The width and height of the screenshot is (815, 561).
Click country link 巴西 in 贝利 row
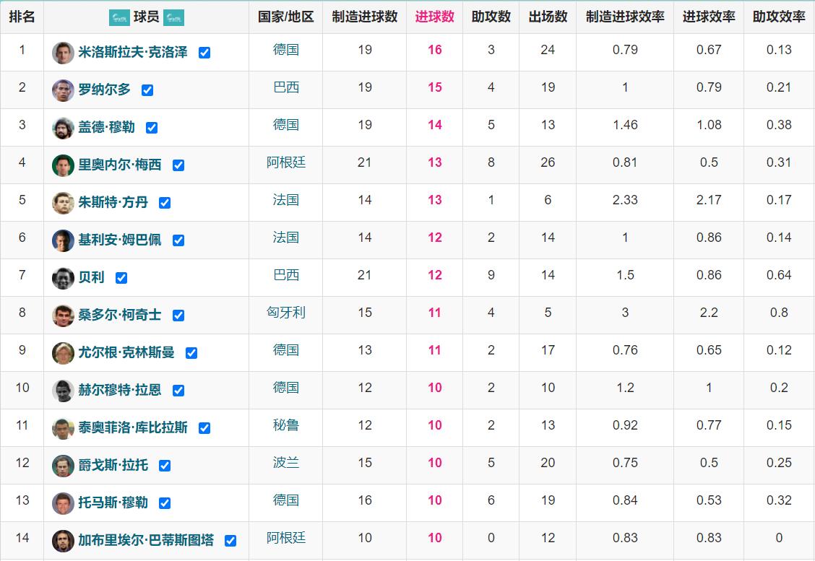[286, 275]
